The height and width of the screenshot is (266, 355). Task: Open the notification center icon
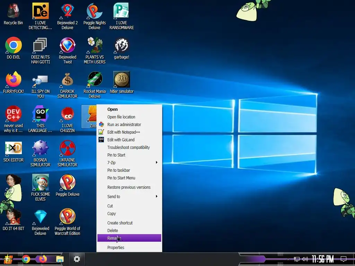(x=344, y=259)
